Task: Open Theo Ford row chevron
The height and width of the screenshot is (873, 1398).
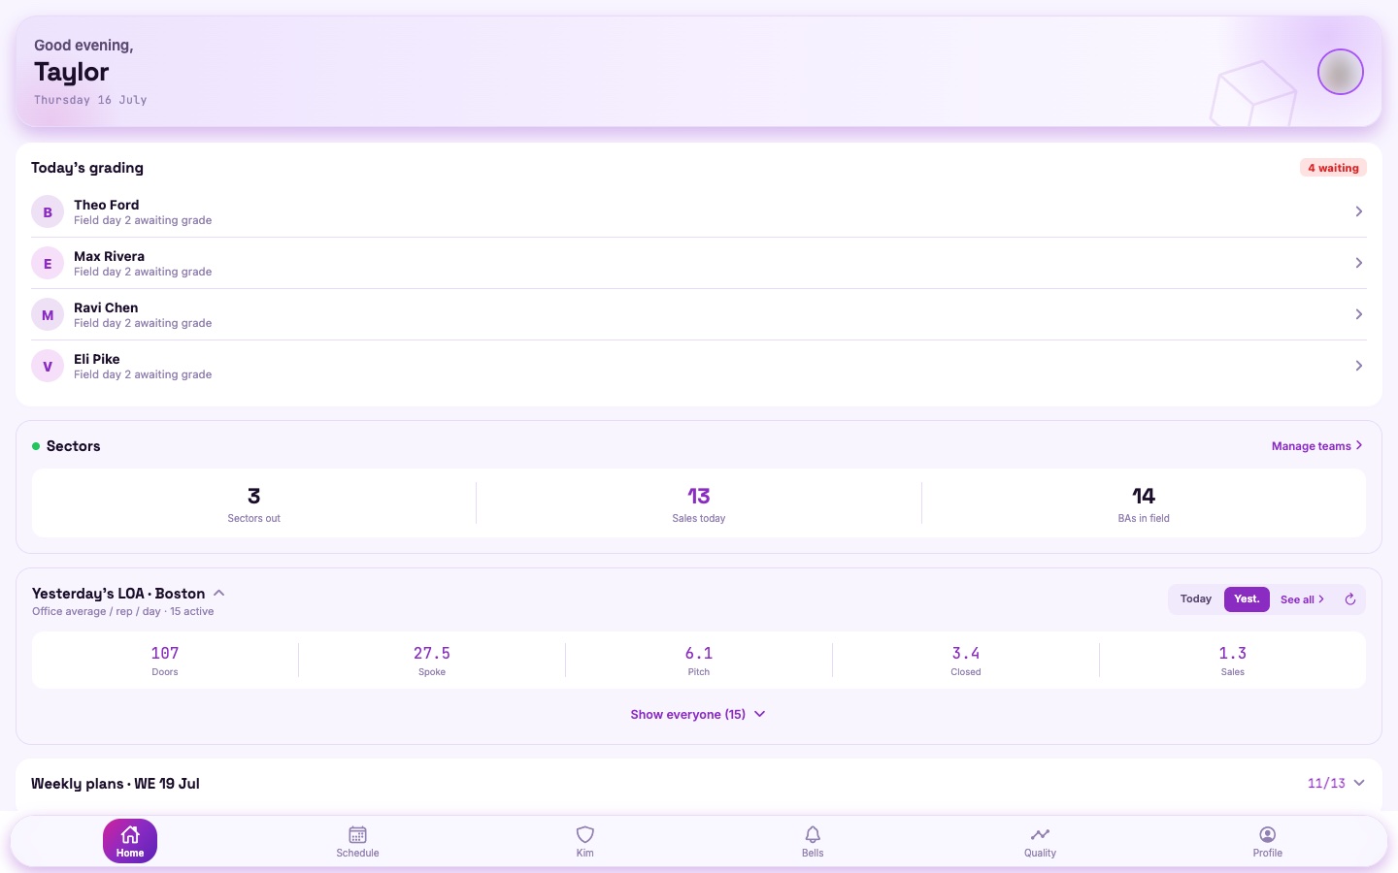Action: point(1359,211)
